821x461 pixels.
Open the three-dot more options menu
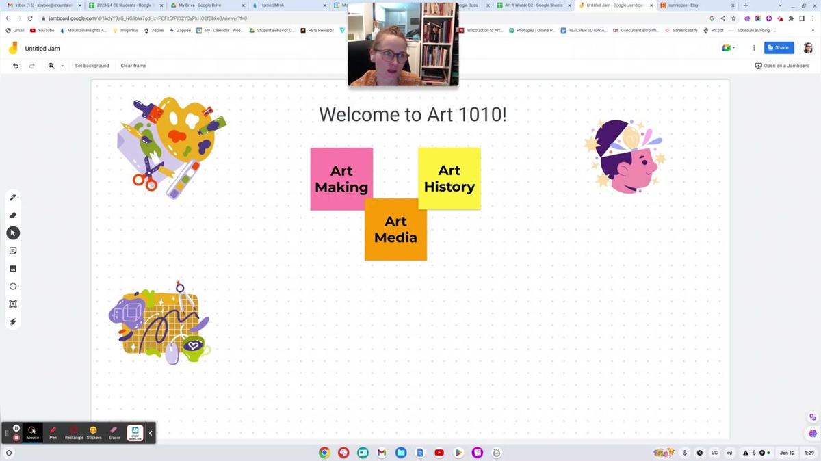[x=754, y=48]
